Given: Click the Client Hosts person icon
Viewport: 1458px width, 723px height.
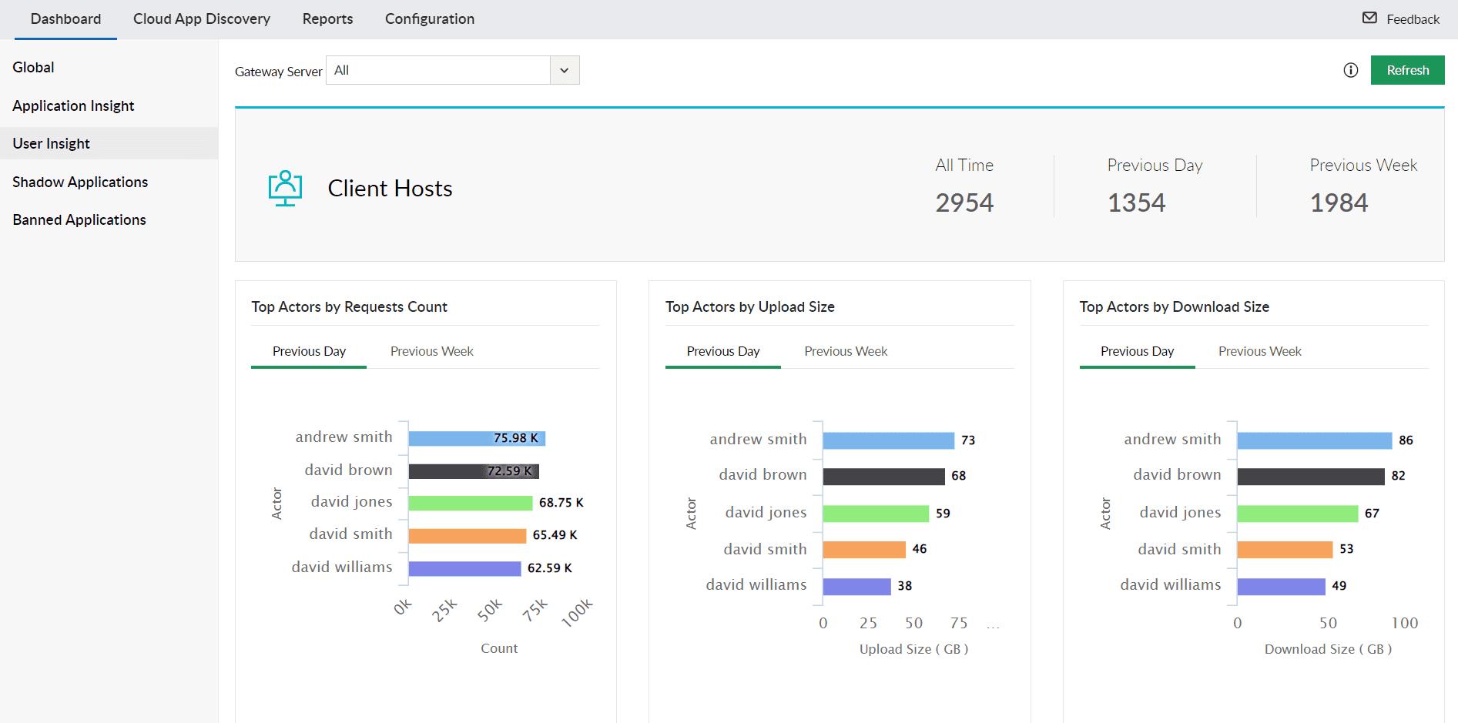Looking at the screenshot, I should [284, 187].
